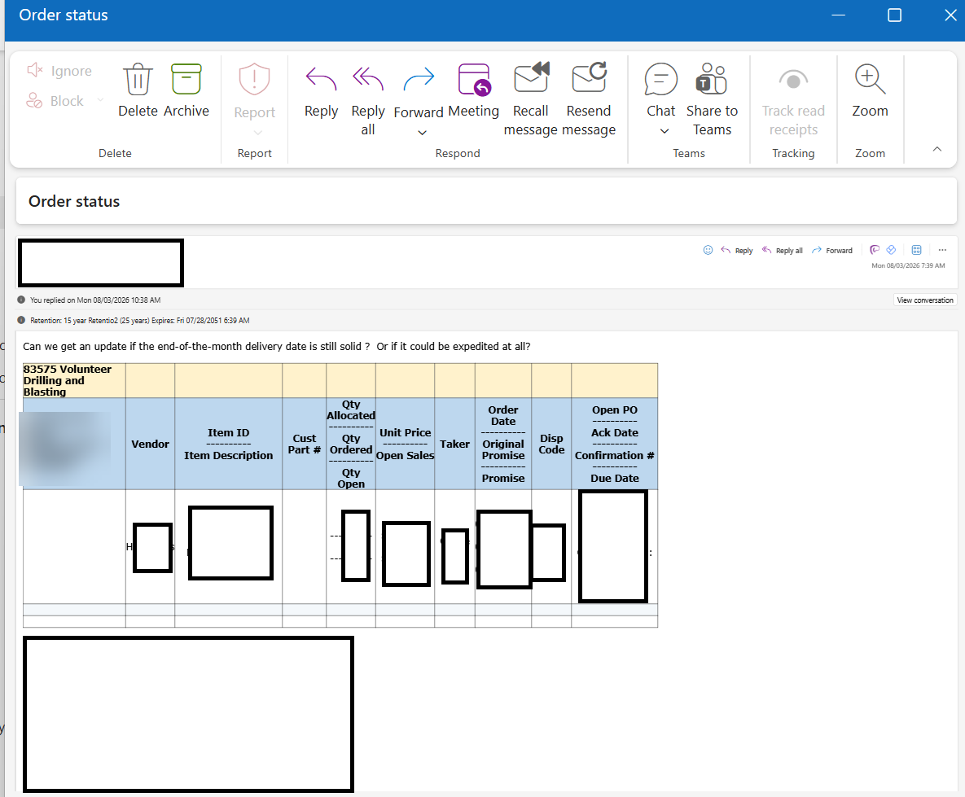The height and width of the screenshot is (797, 965).
Task: Start a Teams Chat about this email
Action: coord(661,80)
